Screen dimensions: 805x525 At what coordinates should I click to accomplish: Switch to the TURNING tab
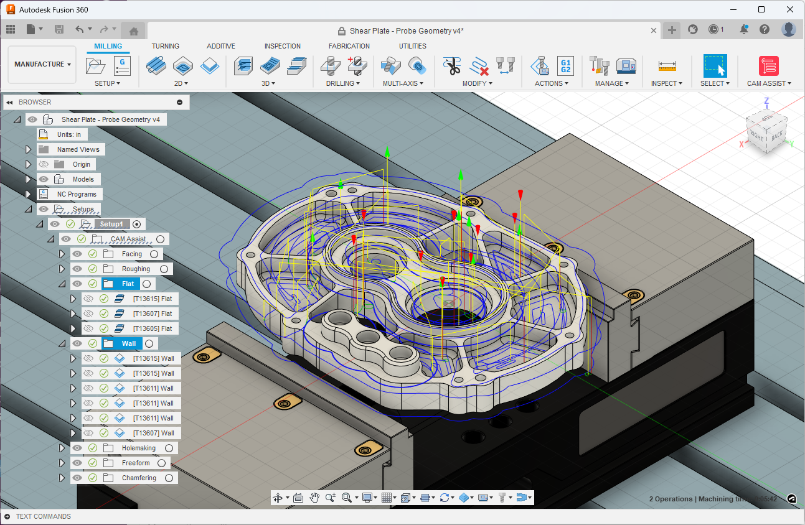coord(165,45)
